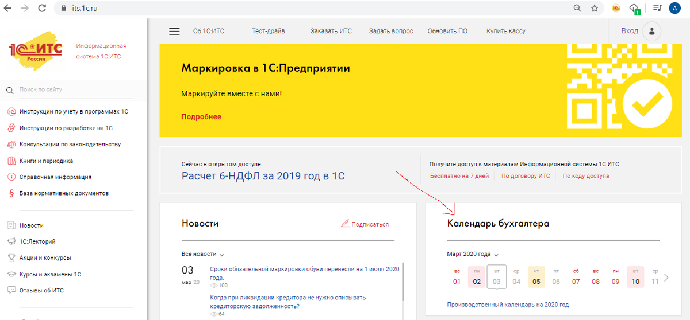Image resolution: width=690 pixels, height=320 pixels.
Task: Click the icon beside Новости in sidebar
Action: [x=11, y=225]
